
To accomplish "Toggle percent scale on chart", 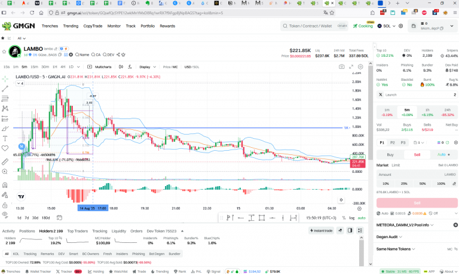I will tap(344, 218).
